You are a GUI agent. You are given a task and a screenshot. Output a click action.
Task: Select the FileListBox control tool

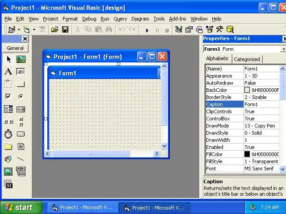click(21, 147)
